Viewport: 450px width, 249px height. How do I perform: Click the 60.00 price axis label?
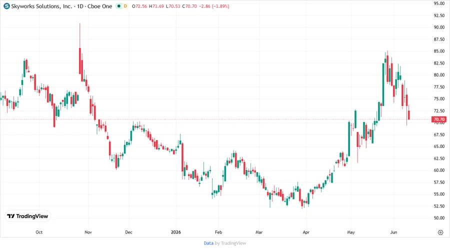[x=439, y=170]
